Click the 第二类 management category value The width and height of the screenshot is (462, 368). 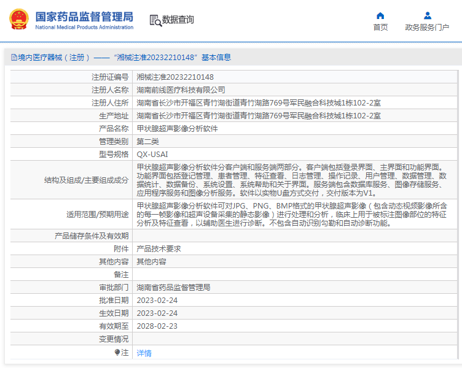(147, 142)
